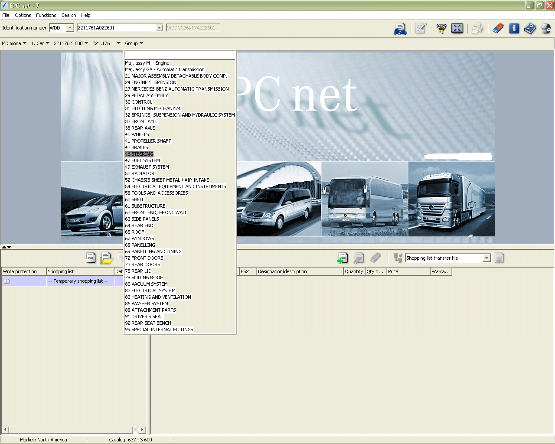Click the VIN number input field

116,28
